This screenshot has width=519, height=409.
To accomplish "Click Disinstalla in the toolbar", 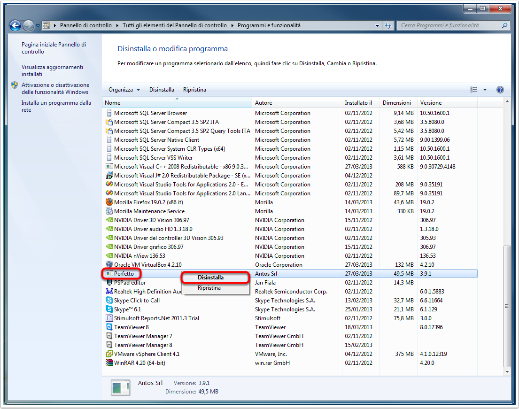I will pyautogui.click(x=162, y=90).
